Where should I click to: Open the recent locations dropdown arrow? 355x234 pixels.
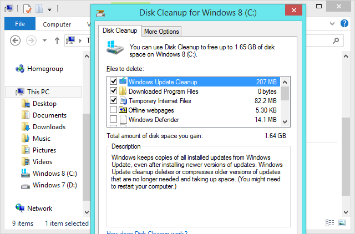pos(44,40)
